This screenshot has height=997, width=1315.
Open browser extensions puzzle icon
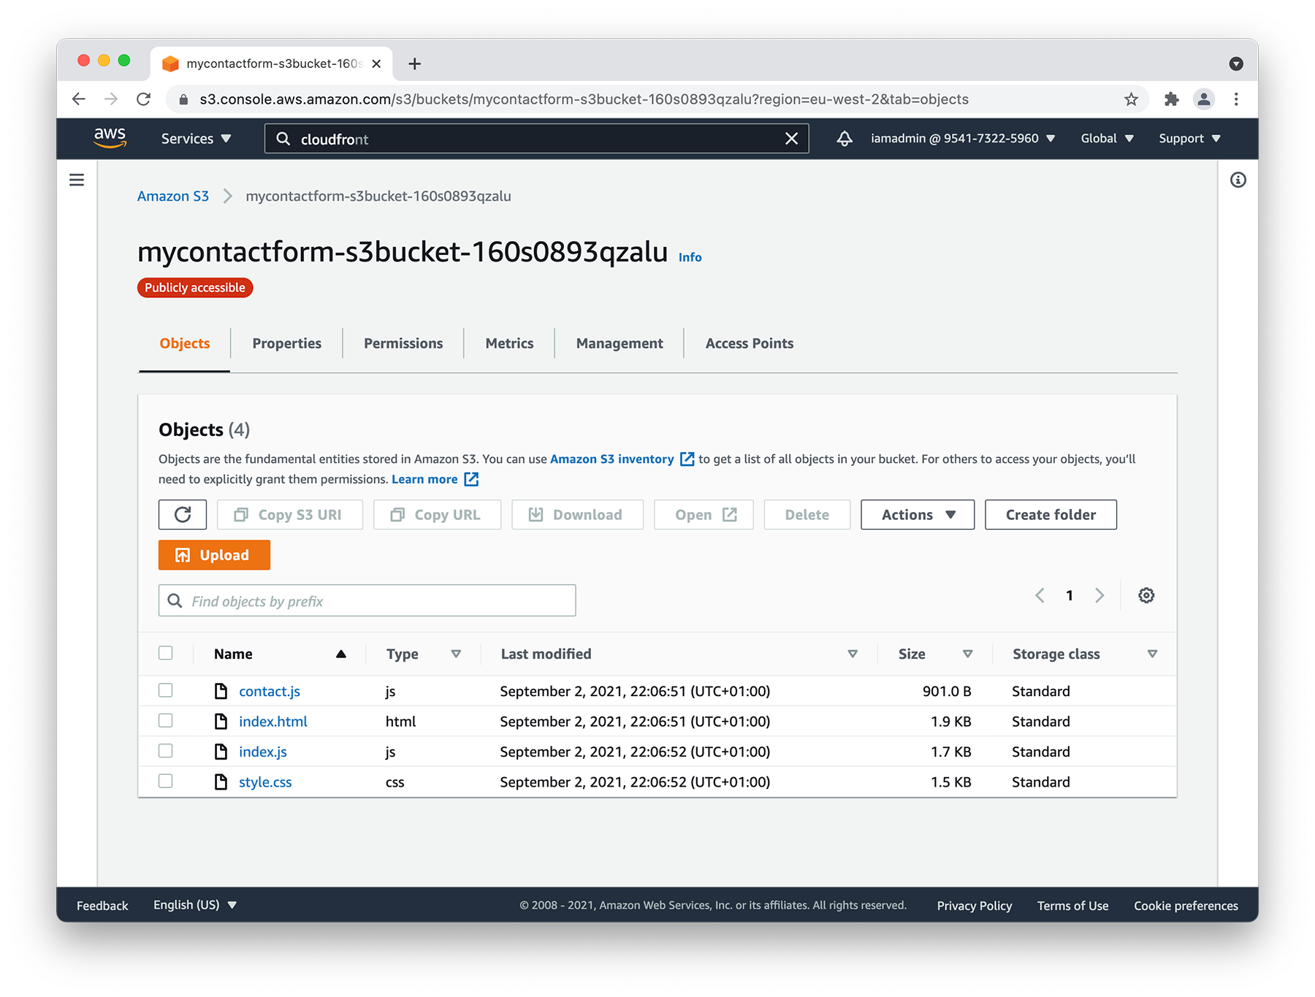1171,99
